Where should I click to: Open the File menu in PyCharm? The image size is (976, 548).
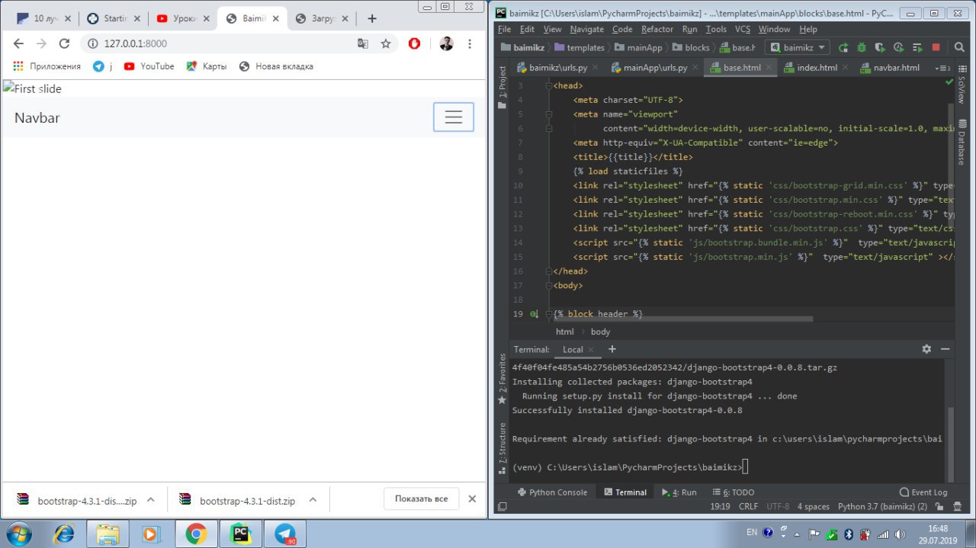[505, 29]
